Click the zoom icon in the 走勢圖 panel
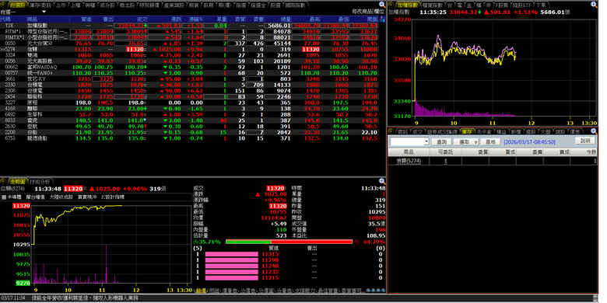This screenshot has height=303, width=607. [x=382, y=181]
